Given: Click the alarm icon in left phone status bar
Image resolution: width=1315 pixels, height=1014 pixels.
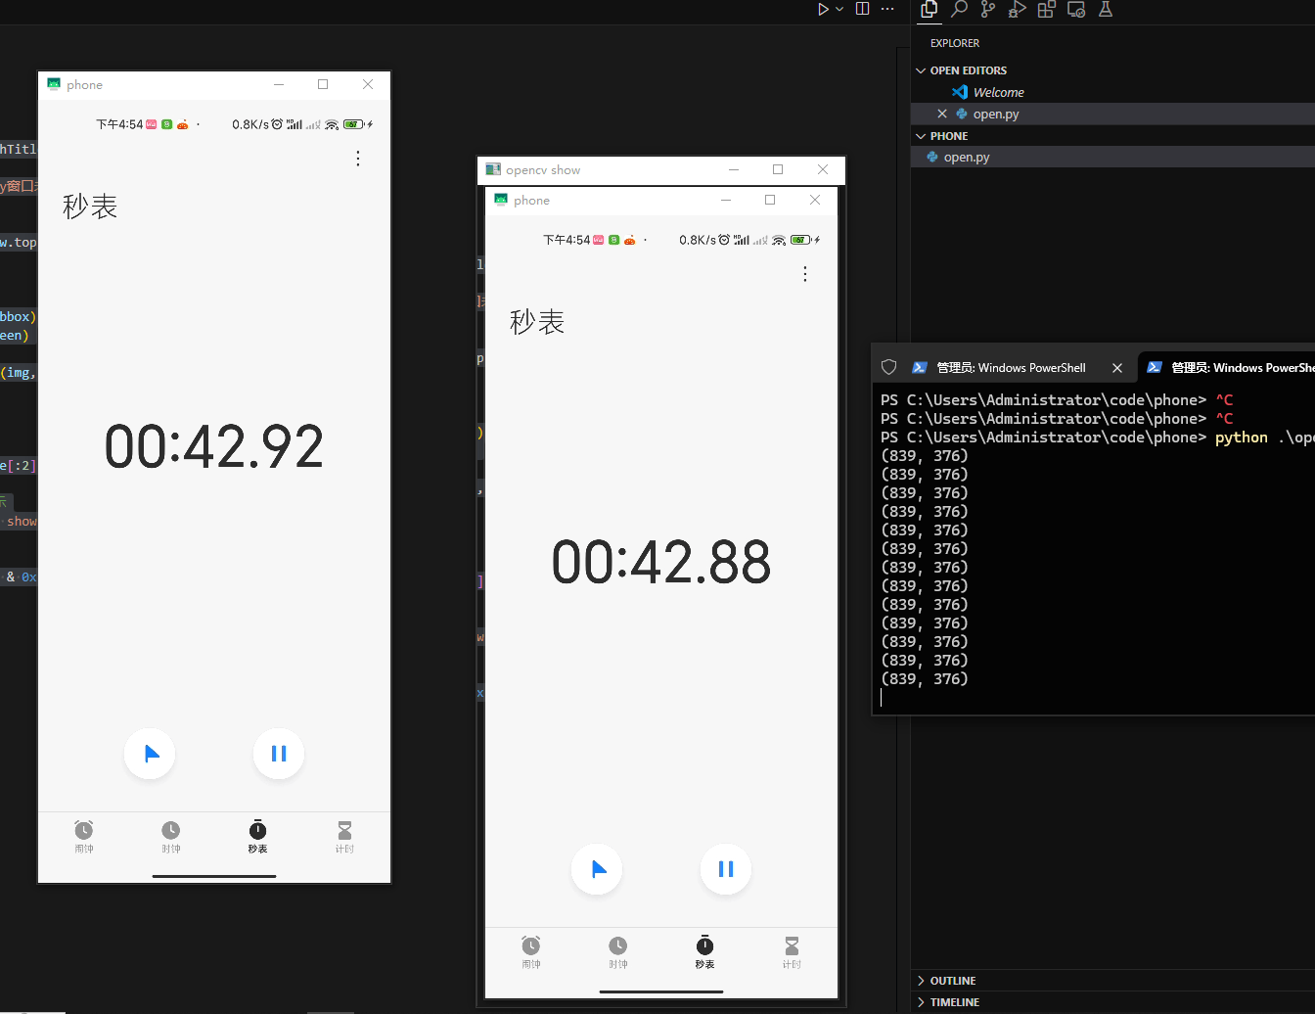Looking at the screenshot, I should click(x=277, y=124).
